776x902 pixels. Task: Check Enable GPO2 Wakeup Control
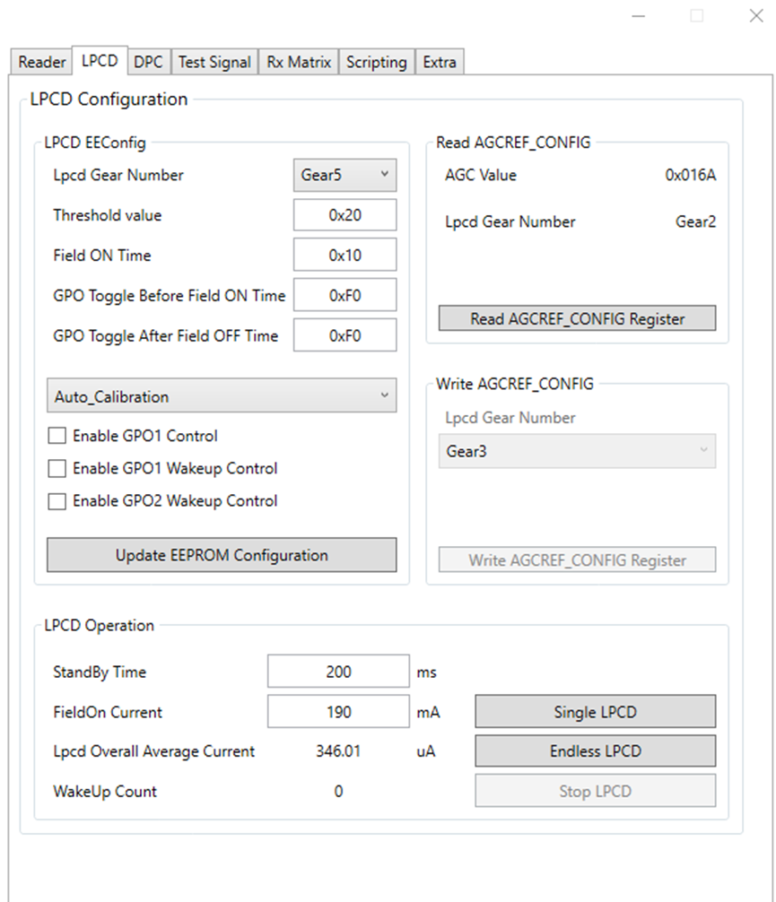(57, 500)
